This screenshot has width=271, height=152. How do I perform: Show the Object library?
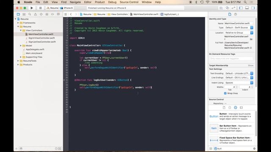(235, 108)
